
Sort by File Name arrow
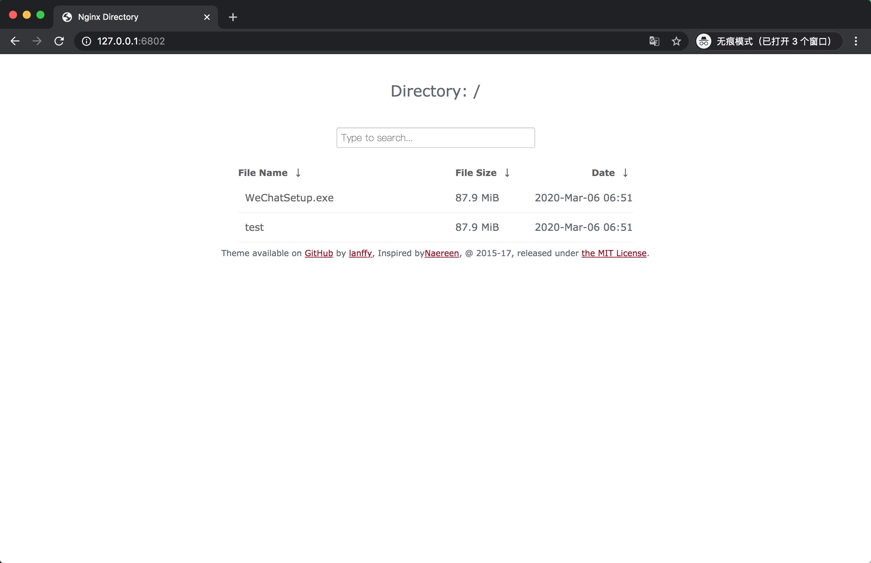(x=298, y=173)
